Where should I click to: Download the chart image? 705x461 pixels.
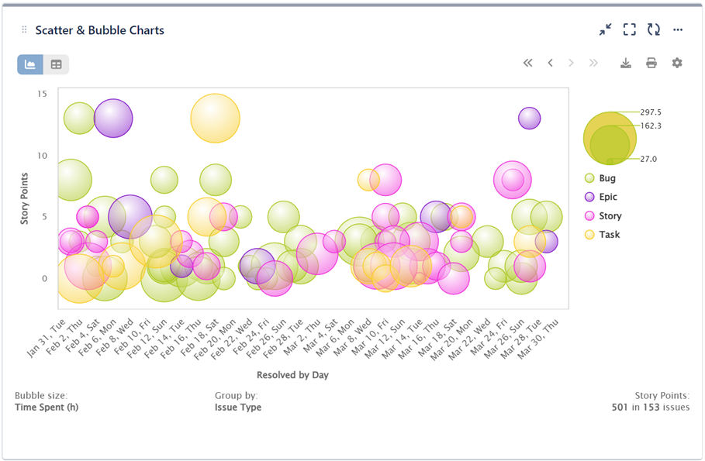point(626,63)
